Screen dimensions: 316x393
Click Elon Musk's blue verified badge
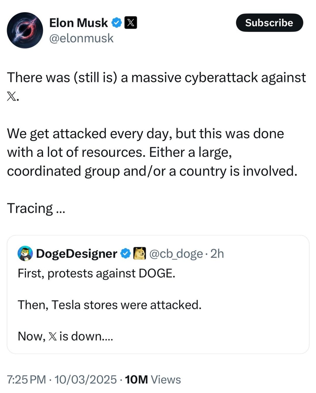coord(117,23)
